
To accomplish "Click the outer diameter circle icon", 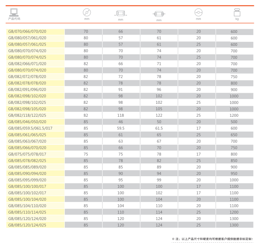I will (87, 12).
